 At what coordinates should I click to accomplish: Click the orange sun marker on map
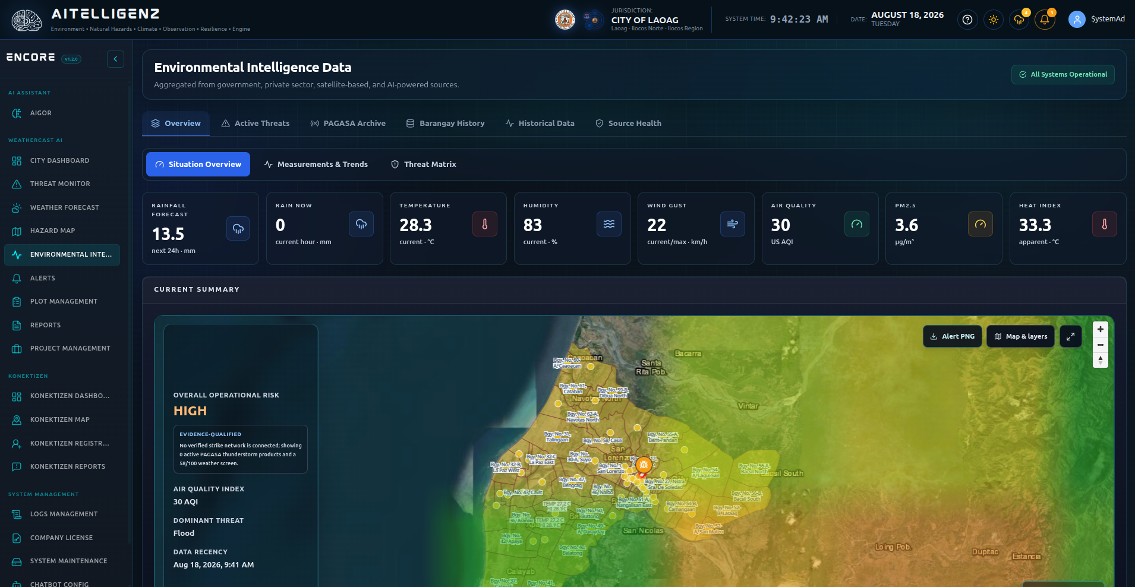coord(644,465)
